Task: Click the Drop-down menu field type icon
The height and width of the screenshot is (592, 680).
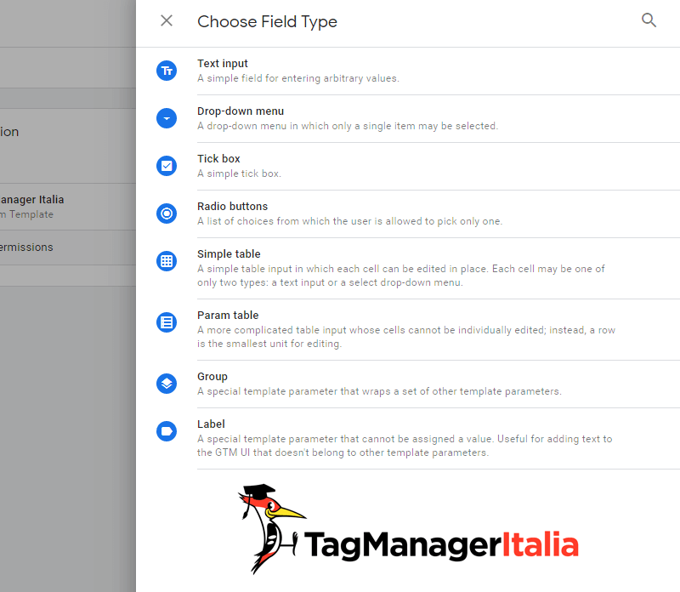Action: (x=167, y=118)
